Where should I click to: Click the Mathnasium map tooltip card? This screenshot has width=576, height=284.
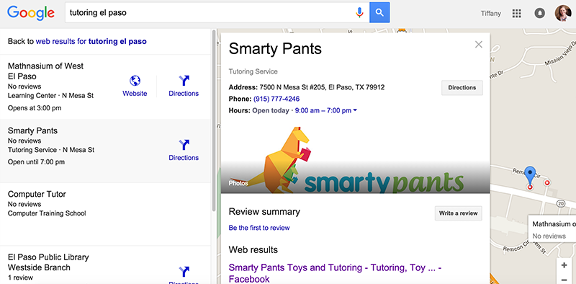552,229
